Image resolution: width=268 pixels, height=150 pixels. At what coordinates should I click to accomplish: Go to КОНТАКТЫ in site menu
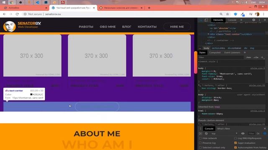tap(147, 27)
